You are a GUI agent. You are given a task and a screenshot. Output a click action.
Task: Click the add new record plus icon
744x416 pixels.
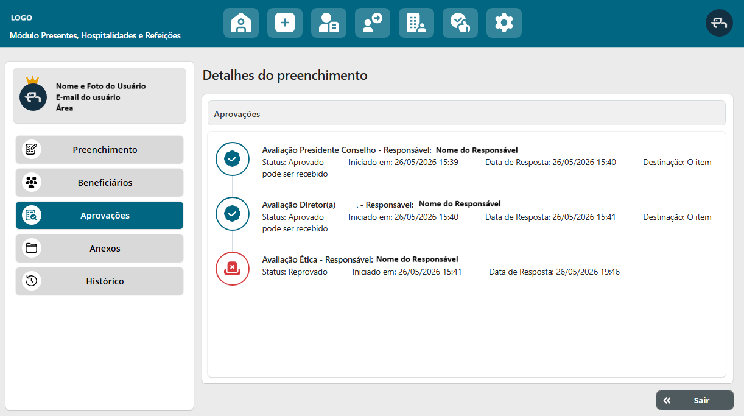pos(285,23)
